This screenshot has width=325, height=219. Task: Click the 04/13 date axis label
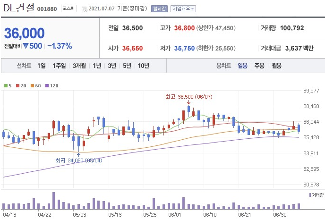tap(9, 215)
